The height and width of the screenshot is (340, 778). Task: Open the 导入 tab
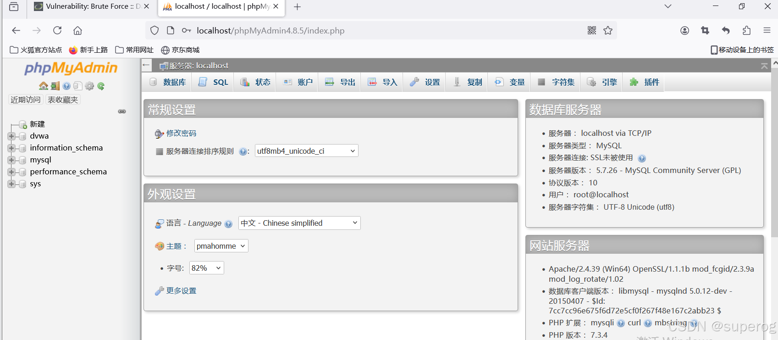382,82
